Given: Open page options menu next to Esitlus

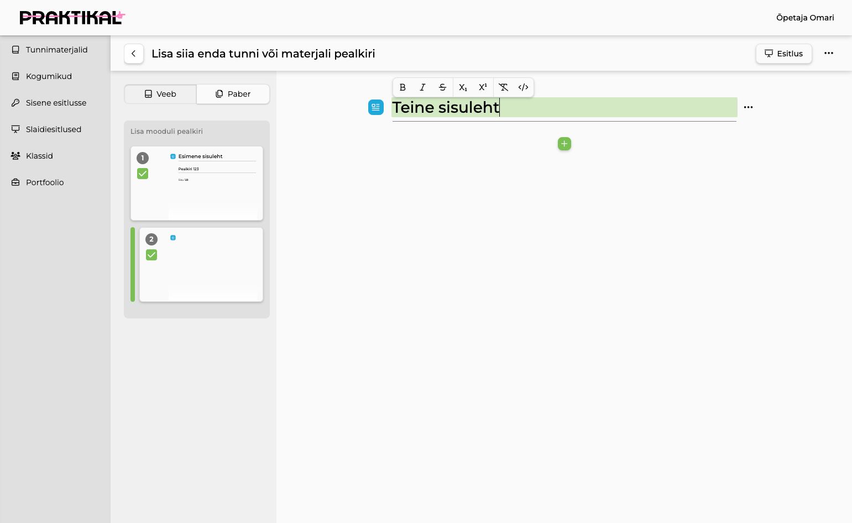Looking at the screenshot, I should click(x=829, y=53).
